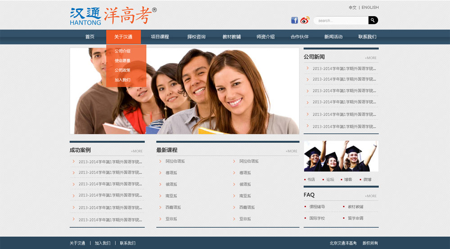450x249 pixels.
Task: Switch language to 中文
Action: (352, 8)
